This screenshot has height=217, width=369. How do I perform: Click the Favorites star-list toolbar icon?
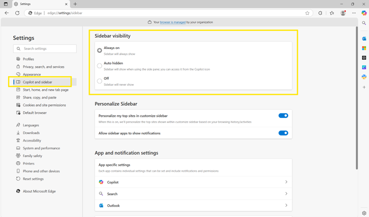(x=332, y=13)
